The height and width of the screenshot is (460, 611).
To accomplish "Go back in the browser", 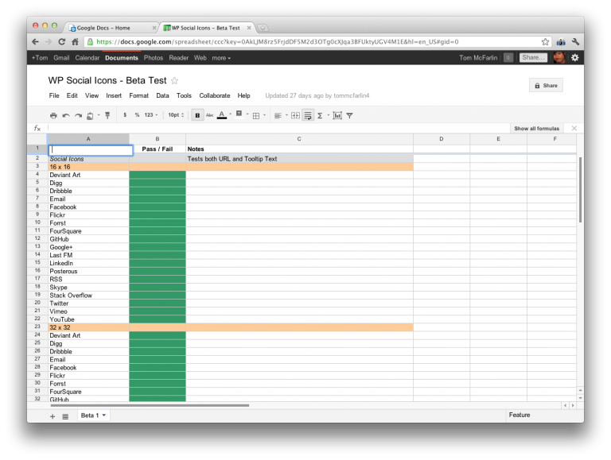I will [x=36, y=41].
